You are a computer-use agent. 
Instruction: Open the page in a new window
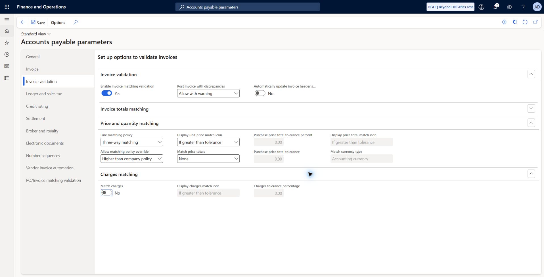[x=535, y=22]
